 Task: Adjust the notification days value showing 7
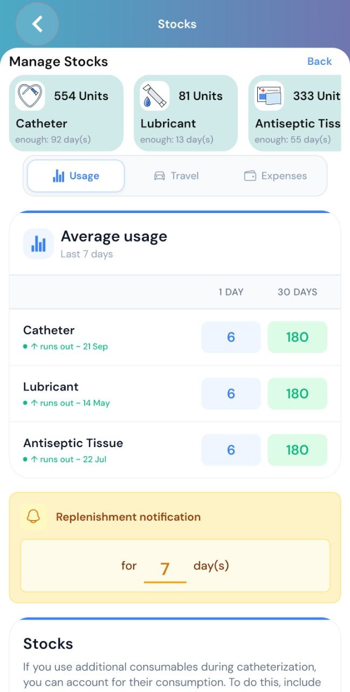164,565
